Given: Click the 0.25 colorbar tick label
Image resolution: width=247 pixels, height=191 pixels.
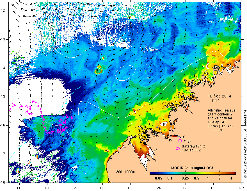Looking at the screenshot, I should [x=185, y=178].
